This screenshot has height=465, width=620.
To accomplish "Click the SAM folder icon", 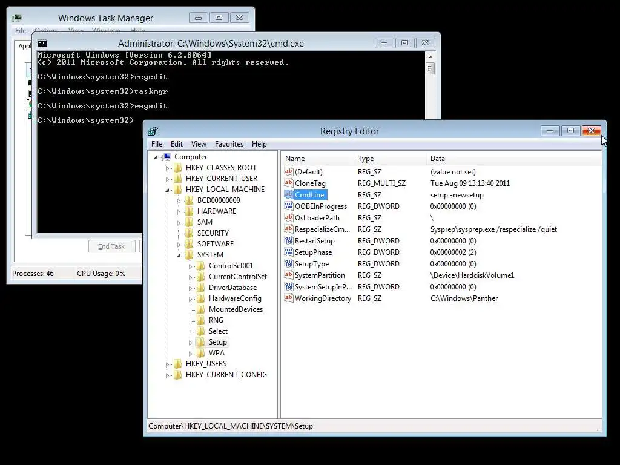I will tap(190, 222).
